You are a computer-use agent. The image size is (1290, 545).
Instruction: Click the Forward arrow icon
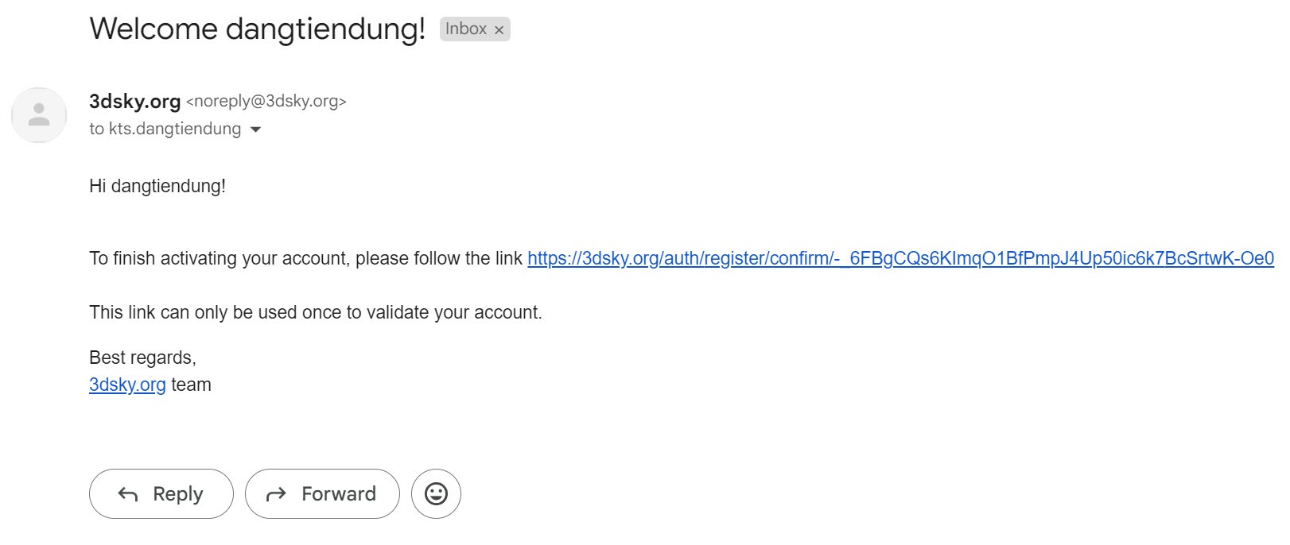[276, 494]
